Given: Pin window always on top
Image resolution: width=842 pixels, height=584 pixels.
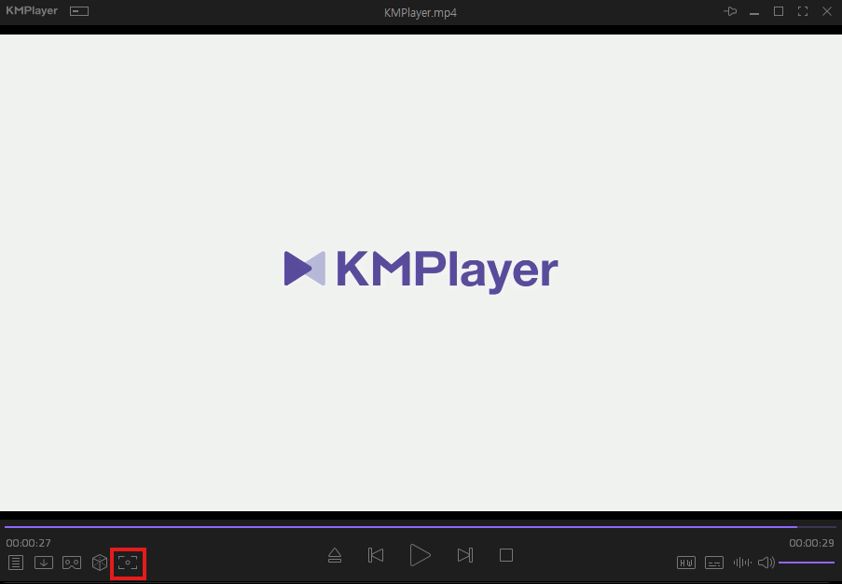Looking at the screenshot, I should [x=730, y=11].
